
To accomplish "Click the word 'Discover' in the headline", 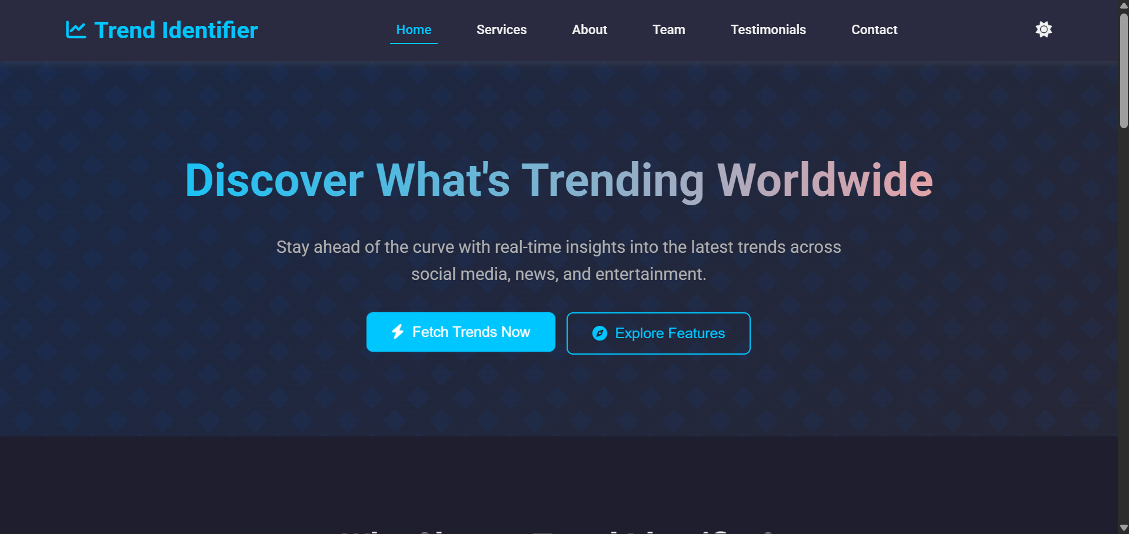I will [274, 180].
